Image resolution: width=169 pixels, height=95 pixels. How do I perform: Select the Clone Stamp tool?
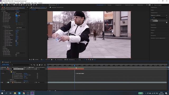[29, 5]
